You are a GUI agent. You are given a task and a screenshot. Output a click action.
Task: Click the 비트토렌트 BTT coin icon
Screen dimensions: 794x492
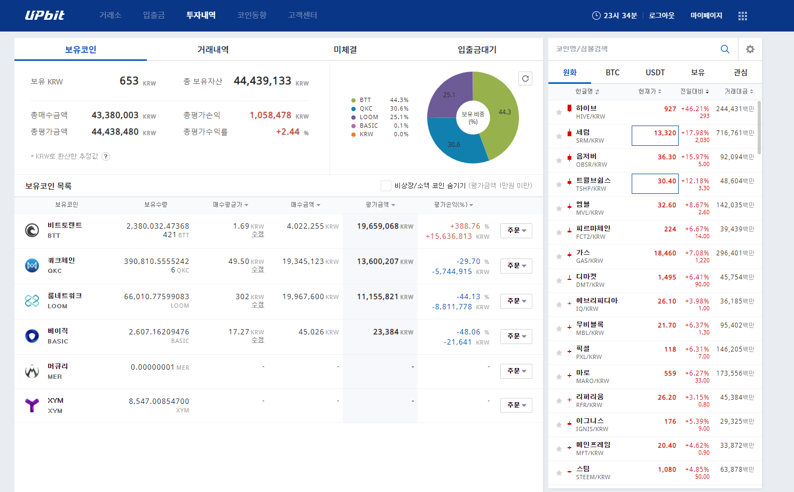[32, 230]
